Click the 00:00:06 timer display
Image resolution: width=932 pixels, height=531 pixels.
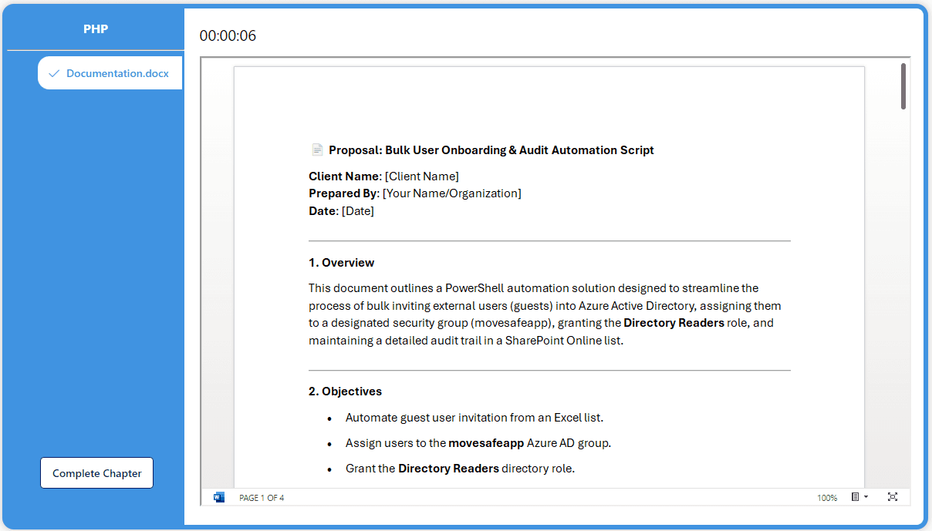click(228, 36)
